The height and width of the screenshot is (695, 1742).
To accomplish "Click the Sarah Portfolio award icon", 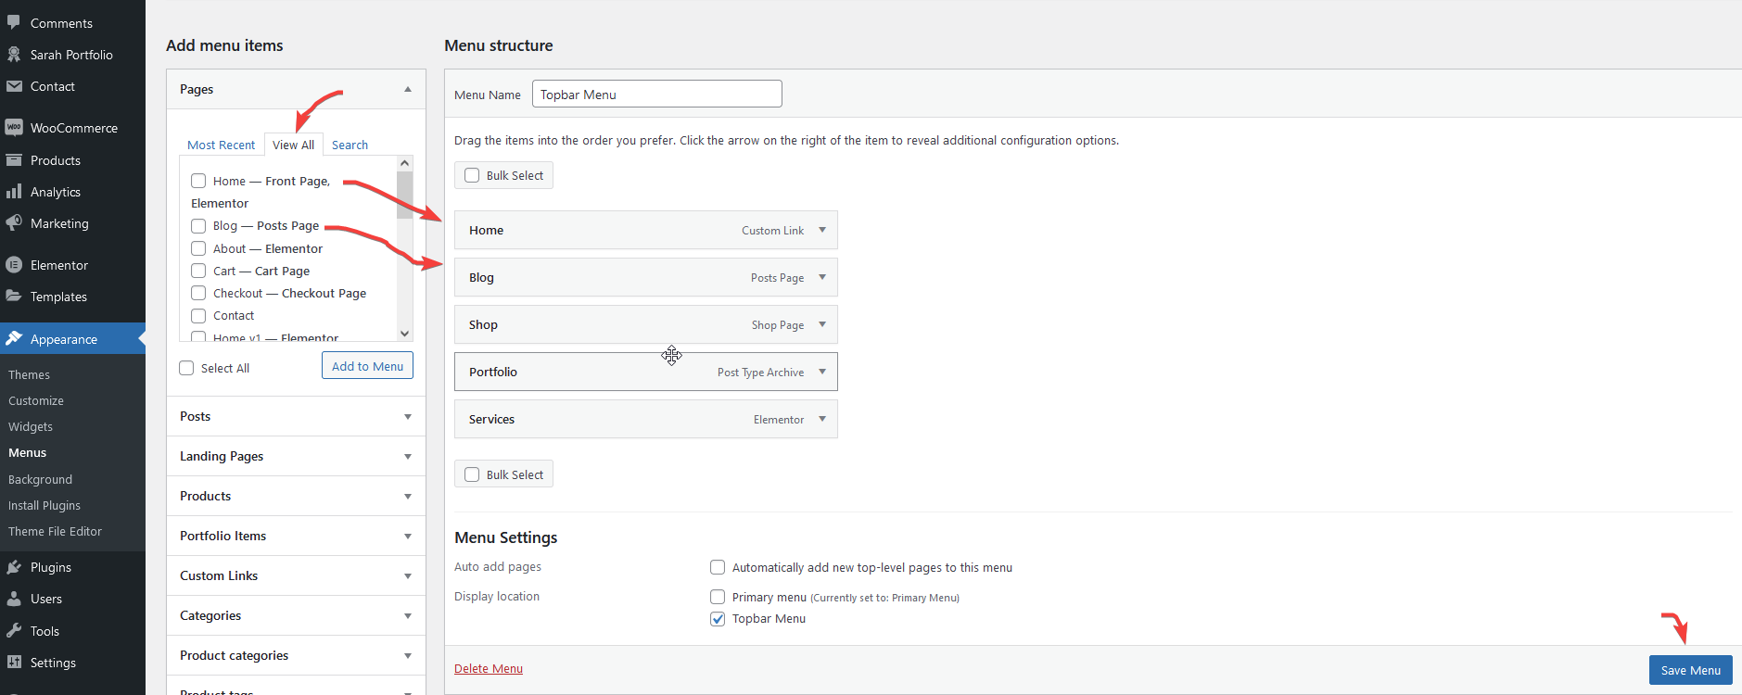I will 14,55.
